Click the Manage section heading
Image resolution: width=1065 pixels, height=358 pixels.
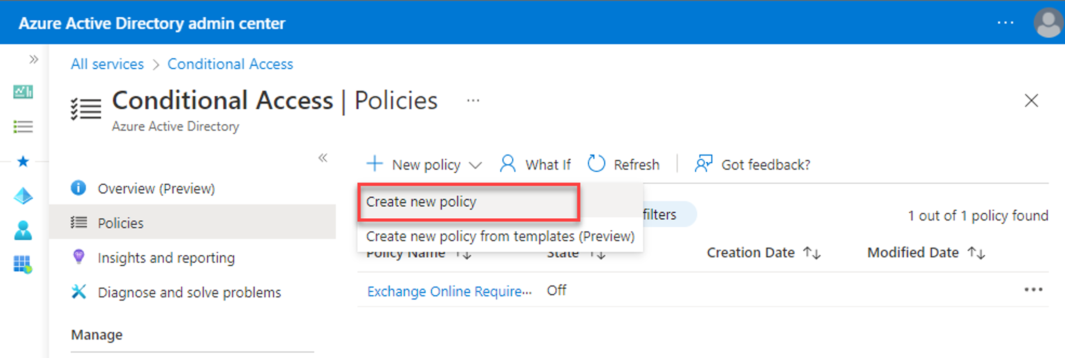coord(97,335)
